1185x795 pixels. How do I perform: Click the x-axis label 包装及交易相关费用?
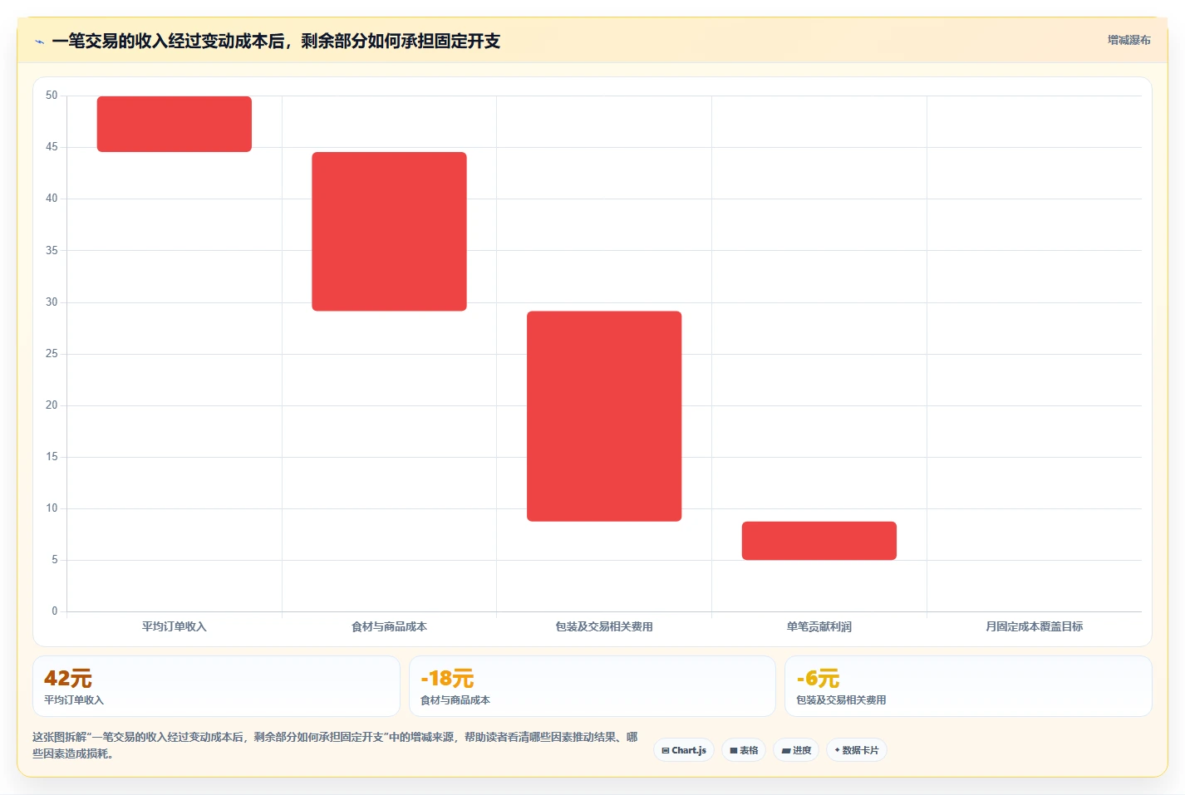pos(604,626)
